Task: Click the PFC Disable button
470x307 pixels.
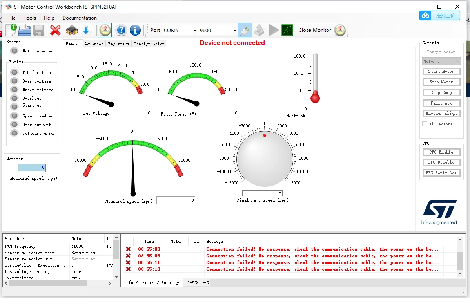Action: coord(441,162)
